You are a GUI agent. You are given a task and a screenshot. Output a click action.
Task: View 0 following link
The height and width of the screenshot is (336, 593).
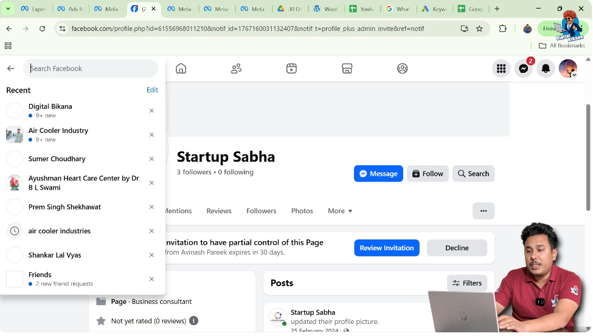[235, 173]
